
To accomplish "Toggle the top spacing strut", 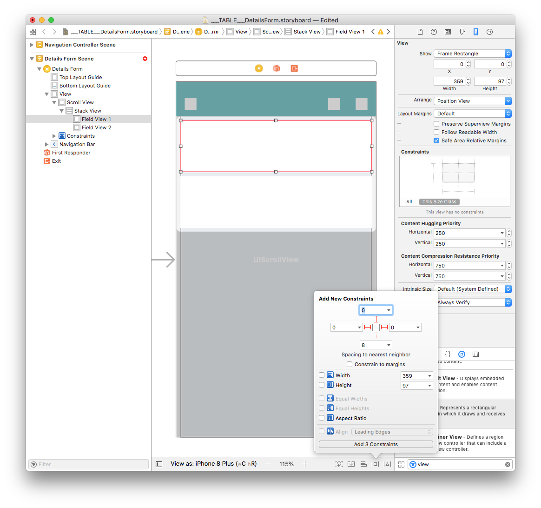I will point(376,320).
